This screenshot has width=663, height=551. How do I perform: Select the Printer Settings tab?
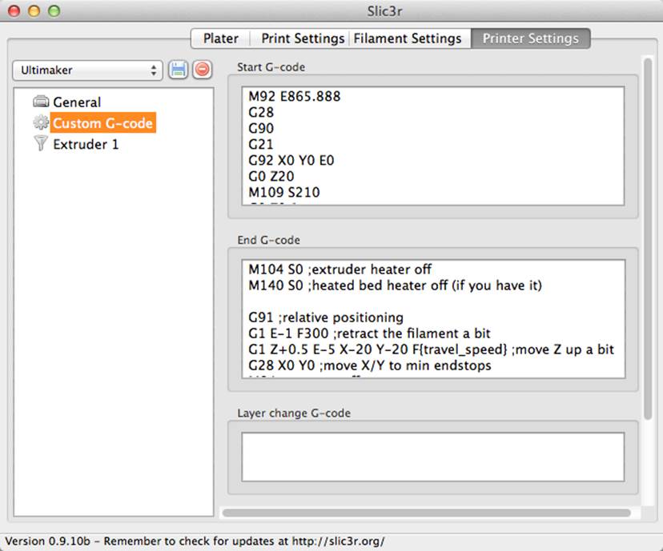point(531,38)
